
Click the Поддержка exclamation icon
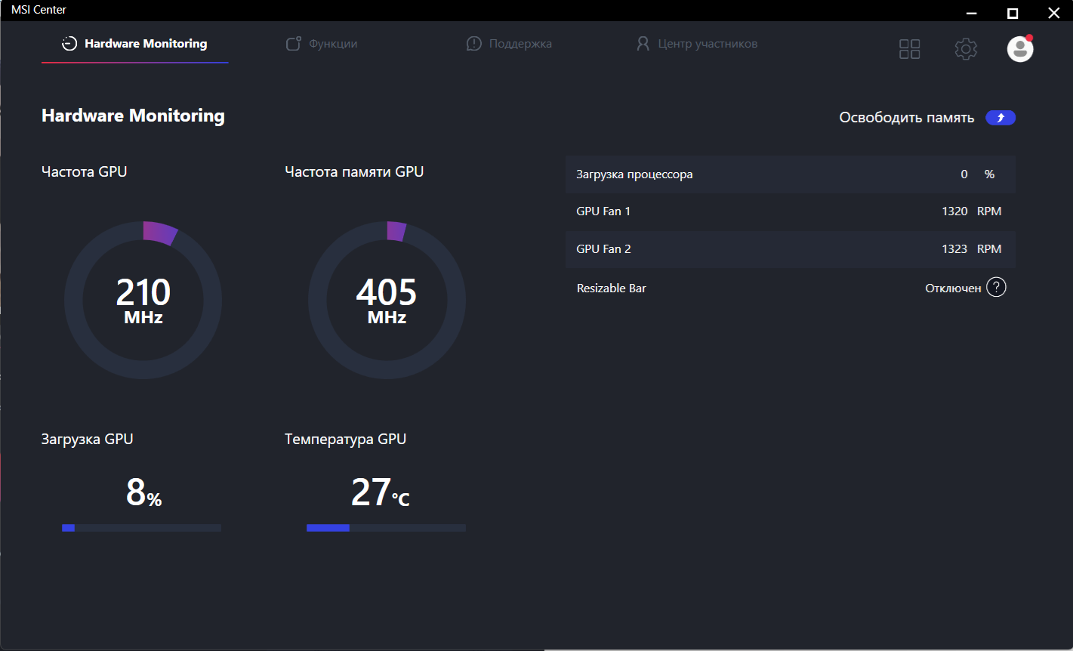tap(473, 44)
